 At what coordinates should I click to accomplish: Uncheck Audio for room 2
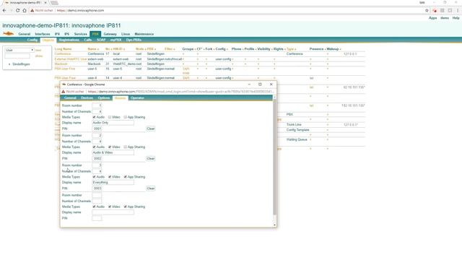pyautogui.click(x=95, y=147)
